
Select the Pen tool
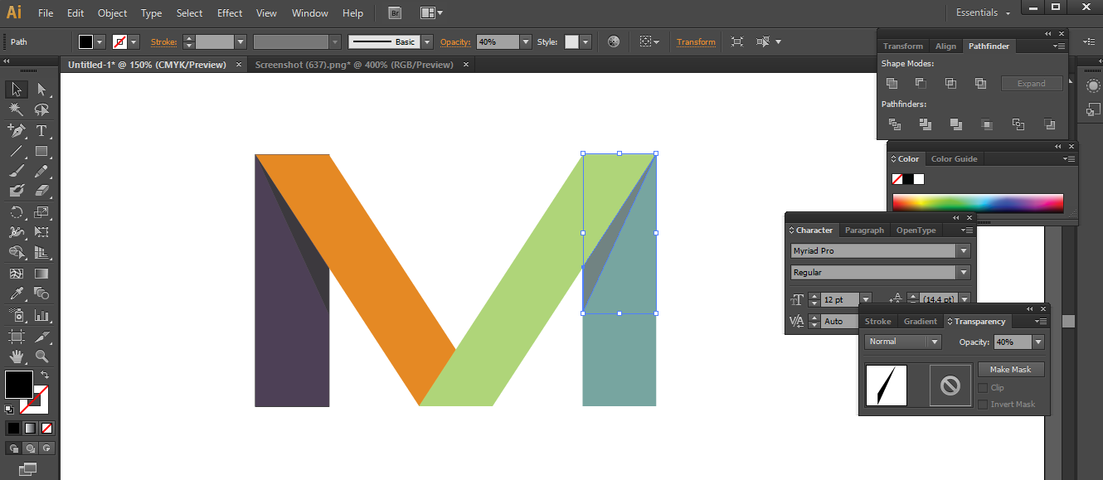(17, 130)
